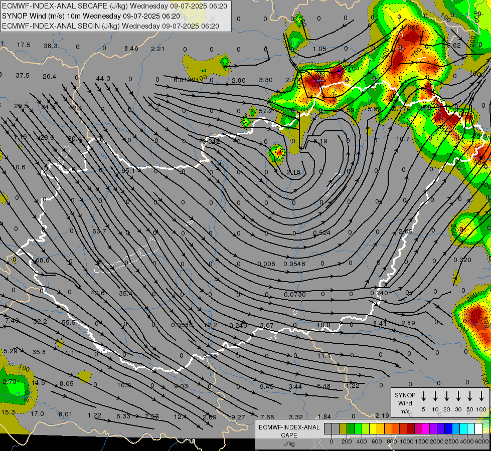Image resolution: width=491 pixels, height=451 pixels.
Task: Click the map value '0.524'
Action: click(321, 233)
